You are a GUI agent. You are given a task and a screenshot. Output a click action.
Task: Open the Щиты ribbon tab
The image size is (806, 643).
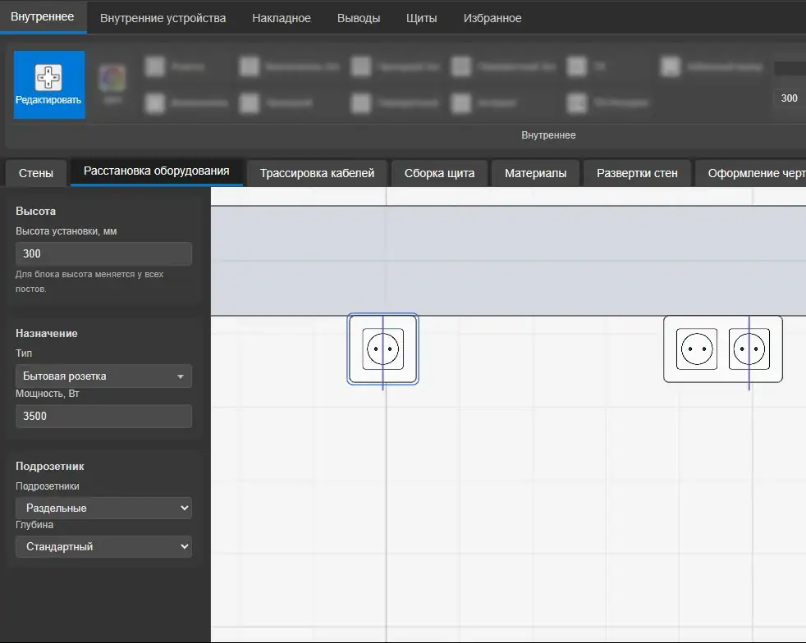[x=422, y=18]
